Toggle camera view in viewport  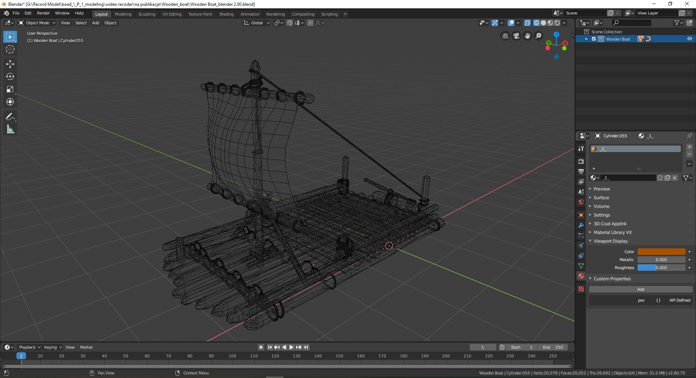(516, 36)
